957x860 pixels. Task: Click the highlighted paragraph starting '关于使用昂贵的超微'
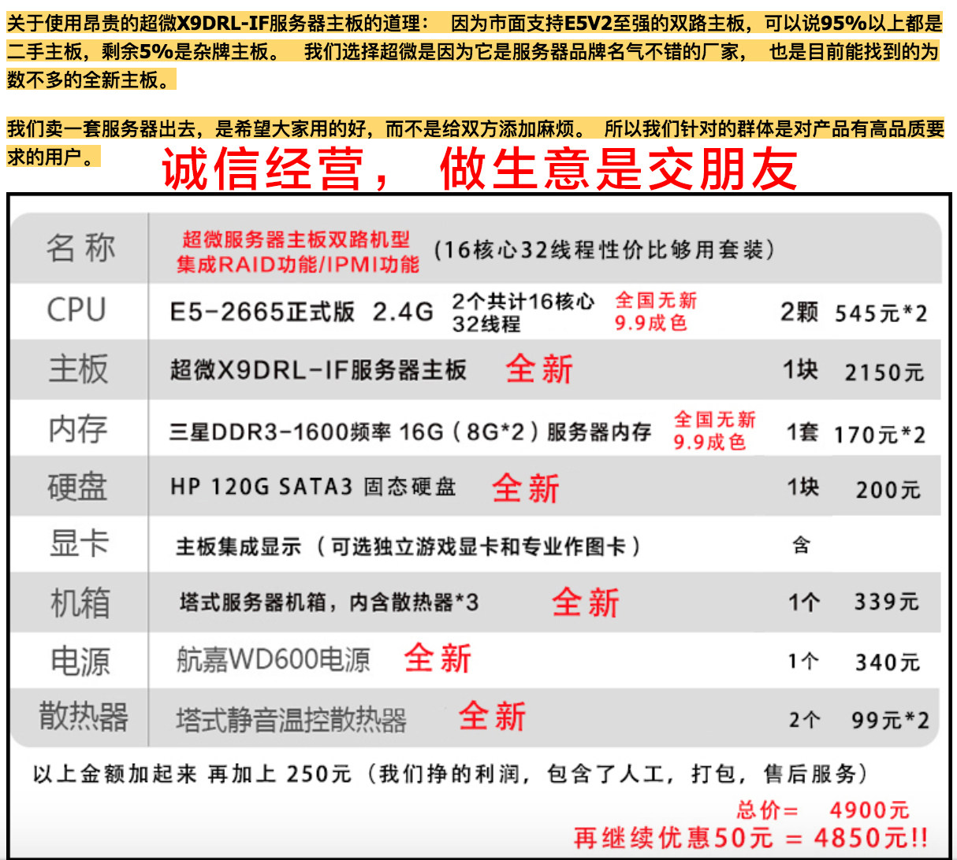[475, 52]
